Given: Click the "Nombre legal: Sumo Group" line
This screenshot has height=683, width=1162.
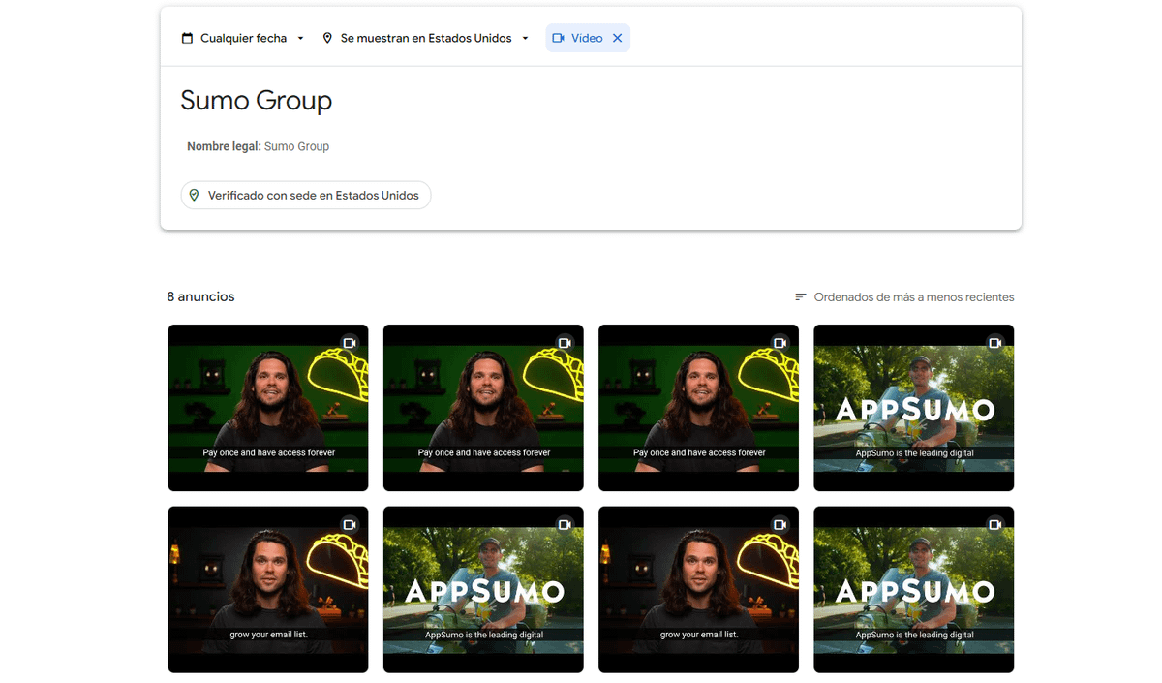Looking at the screenshot, I should [x=258, y=146].
